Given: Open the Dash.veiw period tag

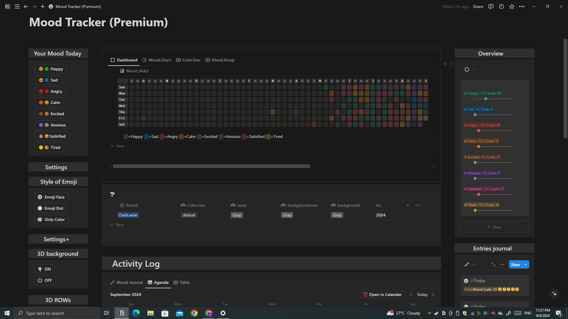Looking at the screenshot, I should point(128,215).
